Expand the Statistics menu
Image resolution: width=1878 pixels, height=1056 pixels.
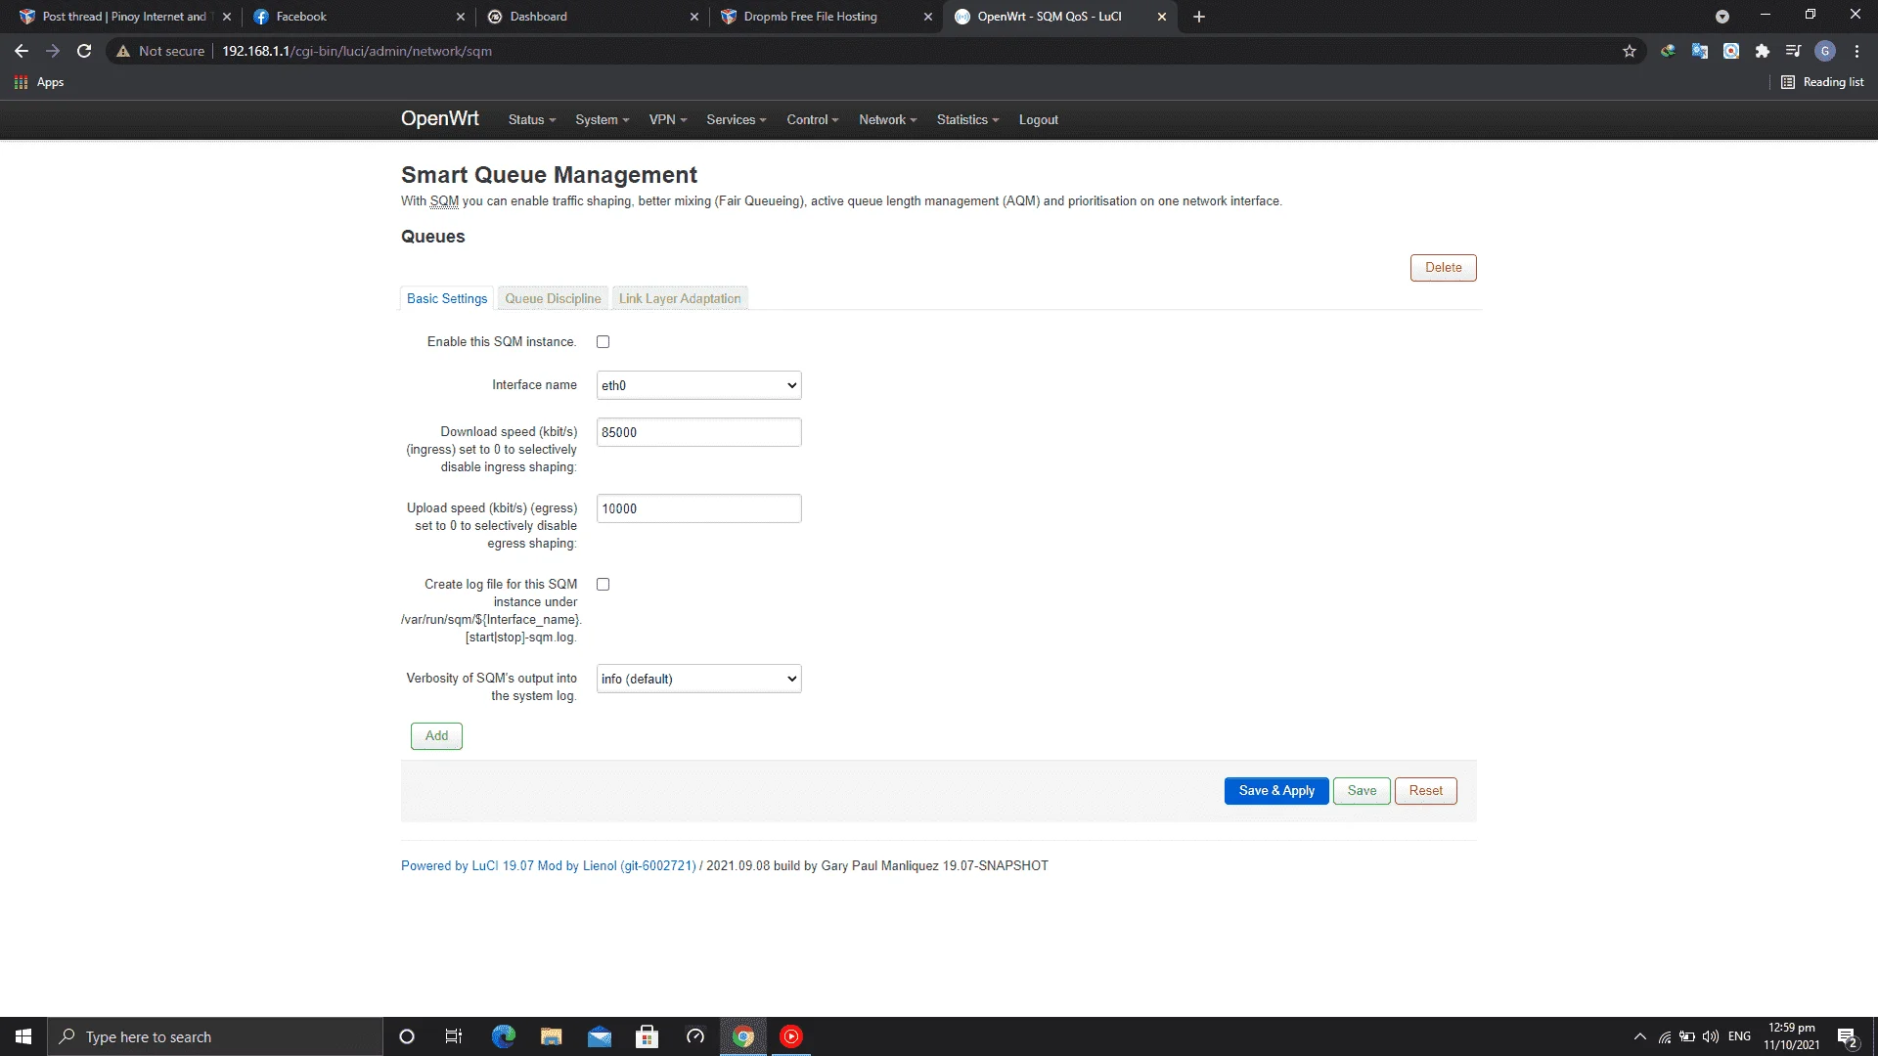(x=967, y=119)
